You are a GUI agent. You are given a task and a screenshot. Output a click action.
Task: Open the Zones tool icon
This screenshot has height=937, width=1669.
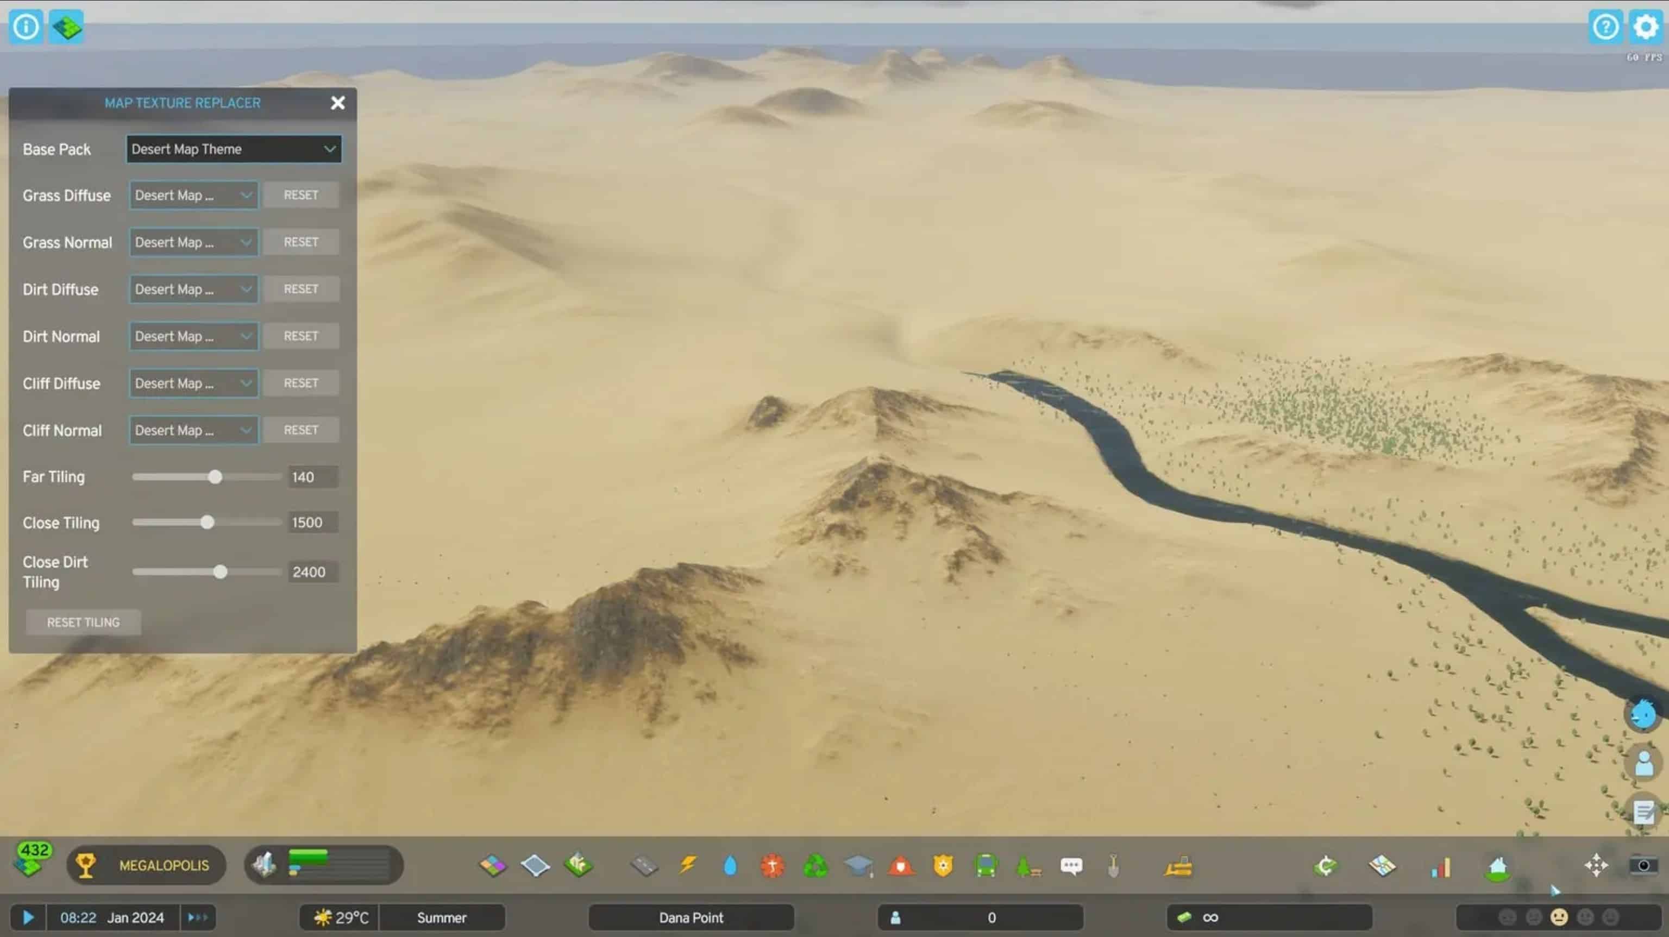492,866
